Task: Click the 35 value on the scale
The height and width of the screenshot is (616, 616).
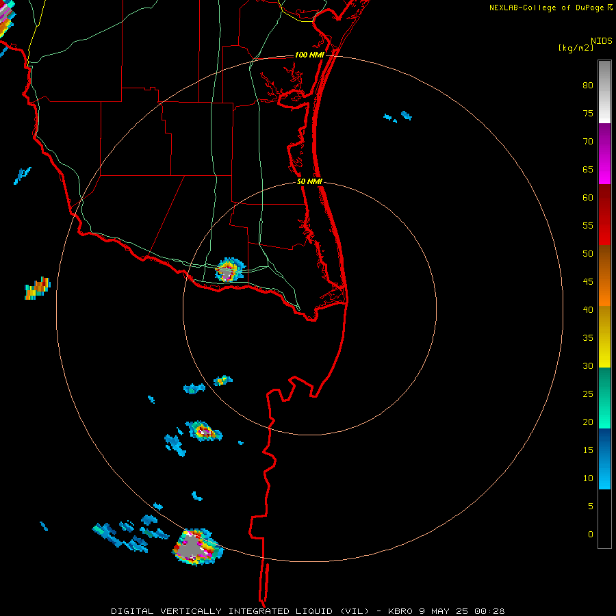Action: point(588,338)
